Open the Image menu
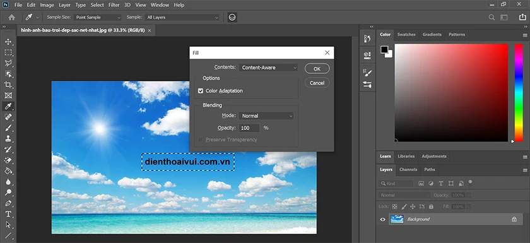This screenshot has width=530, height=243. click(47, 4)
